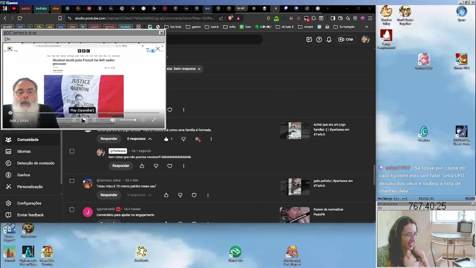Viewport: 476px width, 268px height.
Task: Select checkbox for @Samurai_Sakai comment
Action: point(72,181)
